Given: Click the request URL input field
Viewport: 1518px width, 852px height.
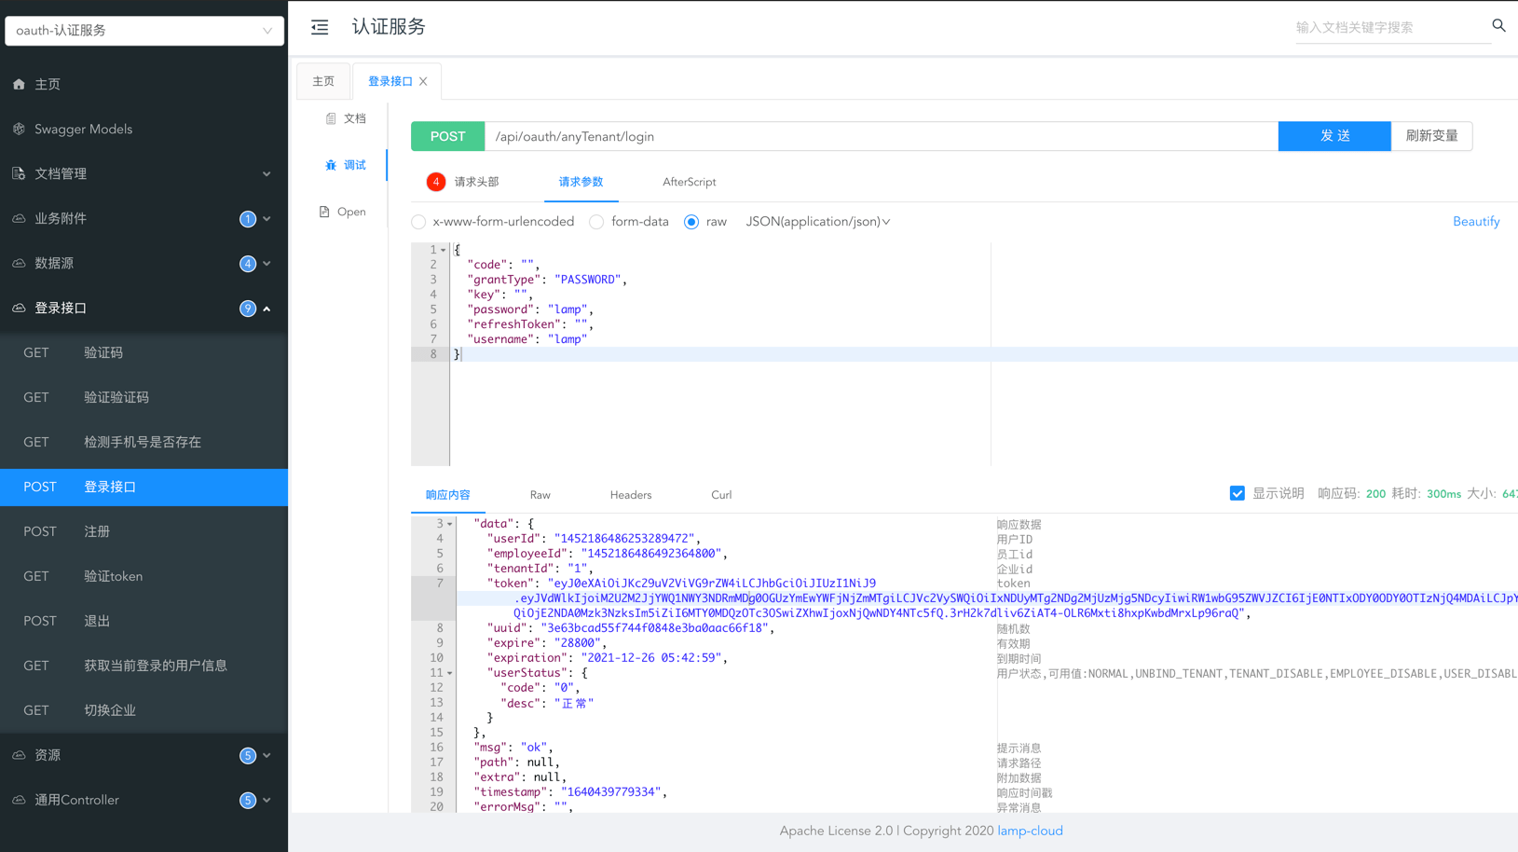Looking at the screenshot, I should [x=881, y=136].
